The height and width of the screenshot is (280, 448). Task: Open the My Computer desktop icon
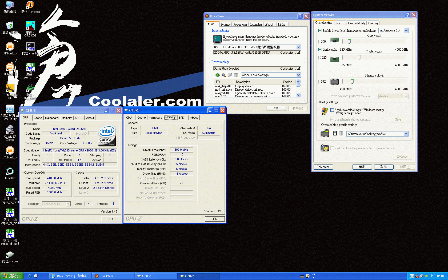(x=10, y=7)
